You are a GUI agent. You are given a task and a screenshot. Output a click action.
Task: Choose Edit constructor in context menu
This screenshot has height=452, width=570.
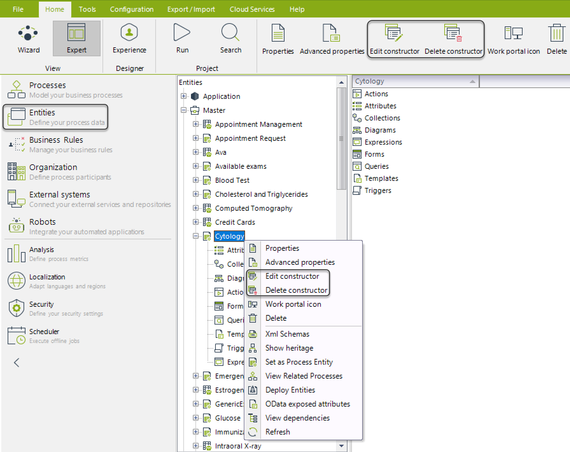(x=304, y=276)
